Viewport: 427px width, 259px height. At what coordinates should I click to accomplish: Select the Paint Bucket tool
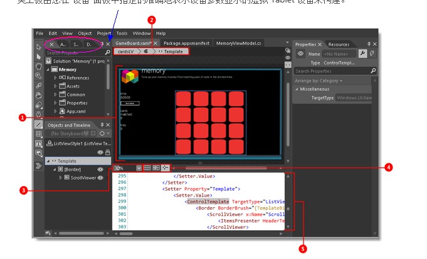[38, 95]
